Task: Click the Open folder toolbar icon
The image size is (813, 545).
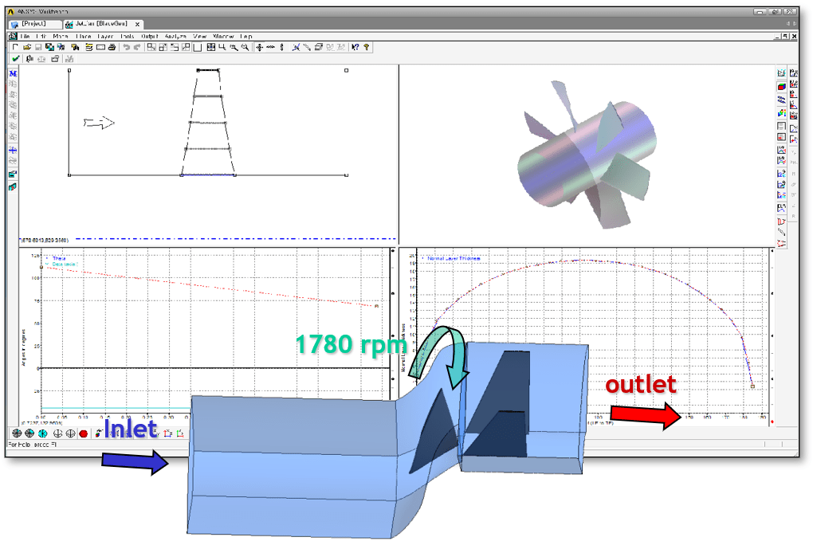Action: [x=26, y=48]
